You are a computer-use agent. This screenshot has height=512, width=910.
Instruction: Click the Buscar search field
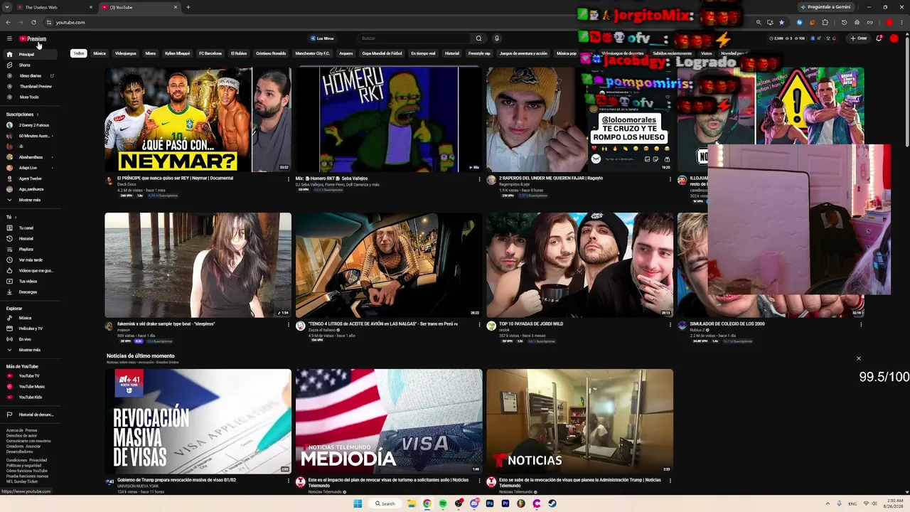[414, 38]
